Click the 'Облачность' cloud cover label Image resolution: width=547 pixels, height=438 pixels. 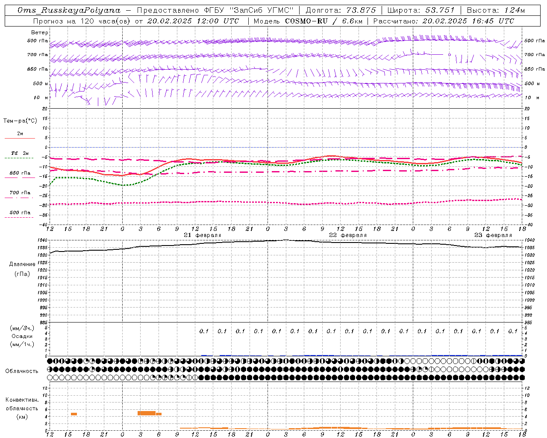22,371
